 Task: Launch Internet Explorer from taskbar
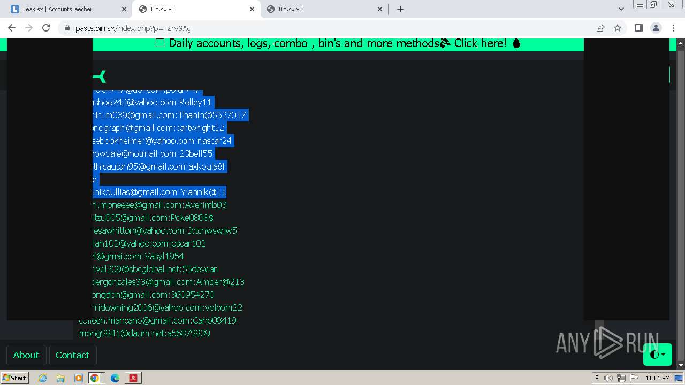[x=42, y=378]
